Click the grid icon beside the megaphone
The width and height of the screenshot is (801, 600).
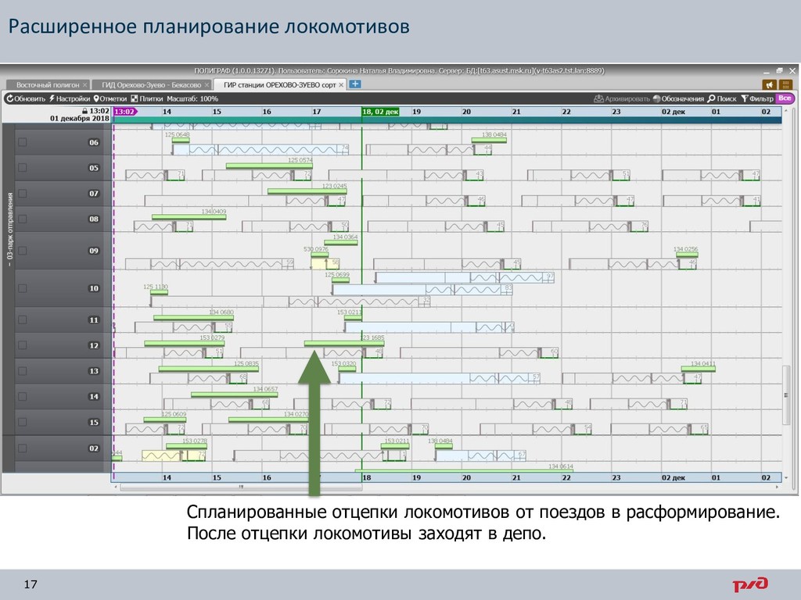(785, 84)
